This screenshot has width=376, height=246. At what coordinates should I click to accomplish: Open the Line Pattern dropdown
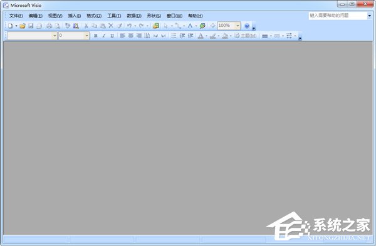[x=283, y=36]
